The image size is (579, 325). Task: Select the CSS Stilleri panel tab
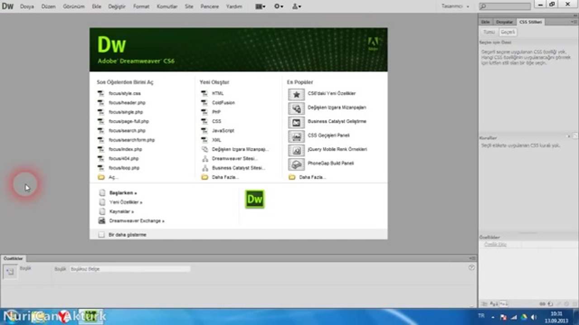click(531, 22)
